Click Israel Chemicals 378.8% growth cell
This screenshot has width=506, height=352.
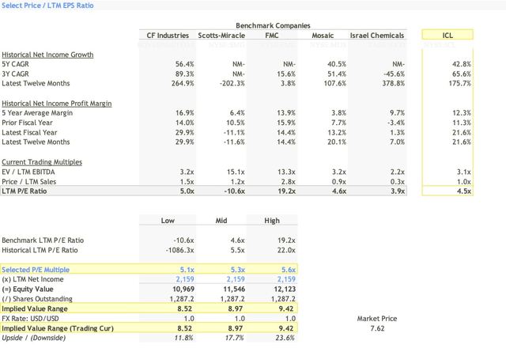[393, 83]
